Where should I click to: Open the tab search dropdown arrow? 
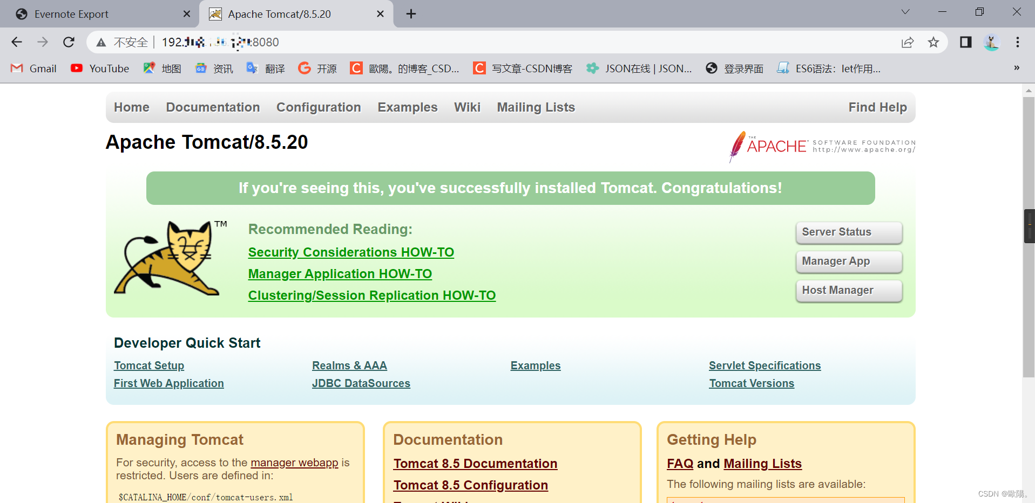click(905, 12)
